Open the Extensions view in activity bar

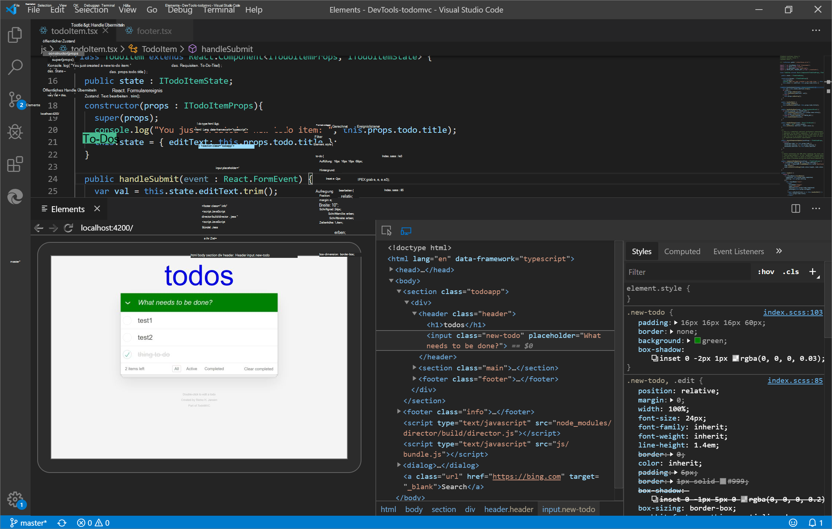pyautogui.click(x=15, y=164)
